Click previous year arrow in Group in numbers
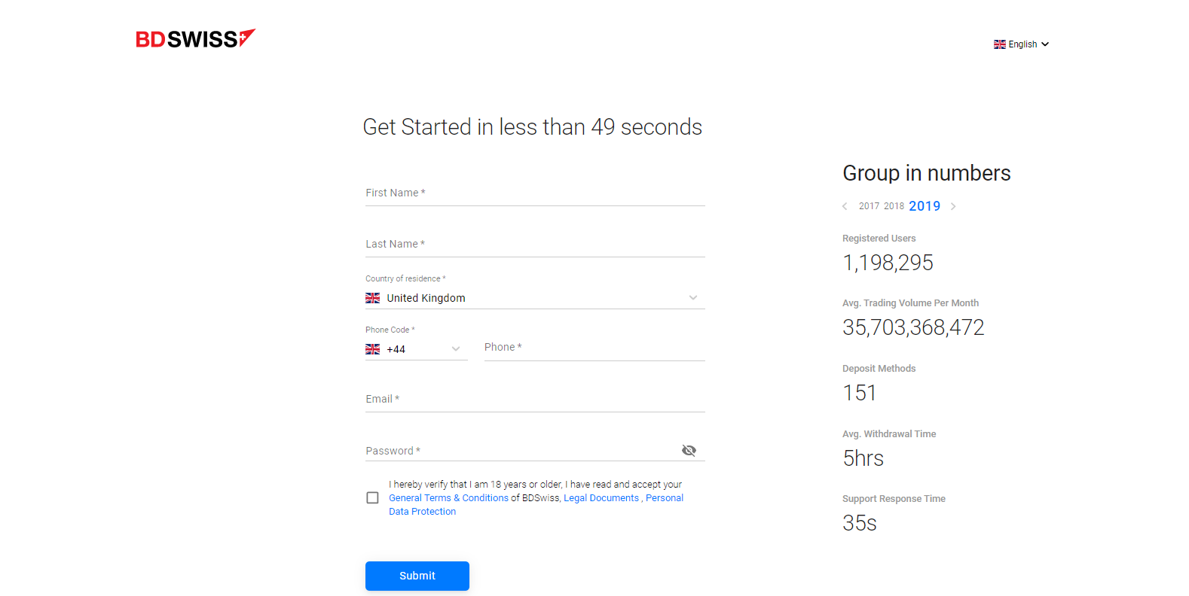The image size is (1189, 596). 845,206
